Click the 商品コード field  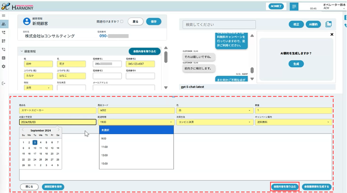click(x=136, y=110)
